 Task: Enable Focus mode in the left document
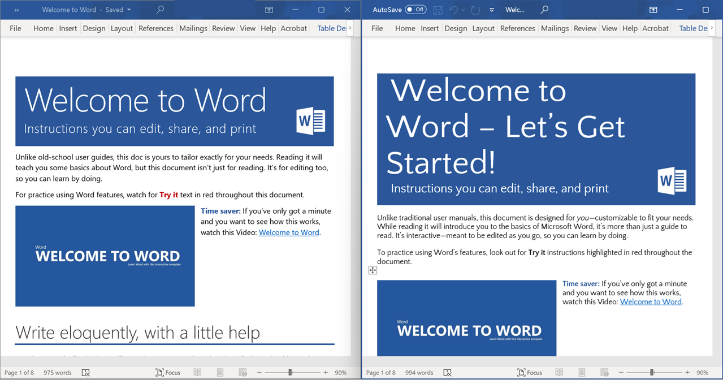tap(168, 372)
